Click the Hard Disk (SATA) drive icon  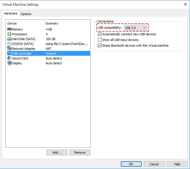tap(9, 39)
